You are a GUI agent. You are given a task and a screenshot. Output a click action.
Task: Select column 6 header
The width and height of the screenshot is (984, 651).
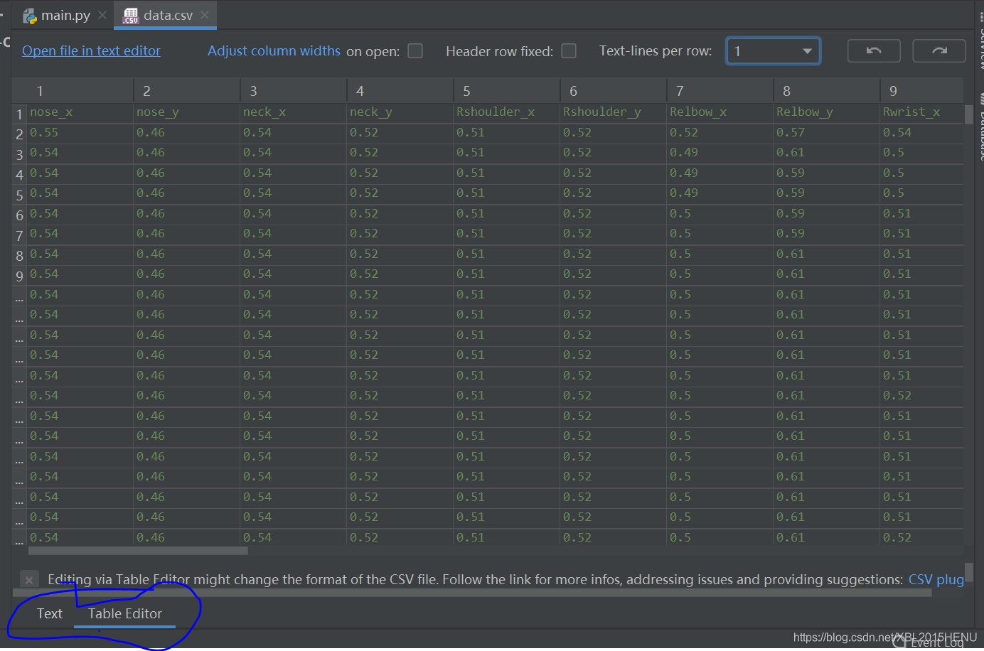[x=613, y=91]
